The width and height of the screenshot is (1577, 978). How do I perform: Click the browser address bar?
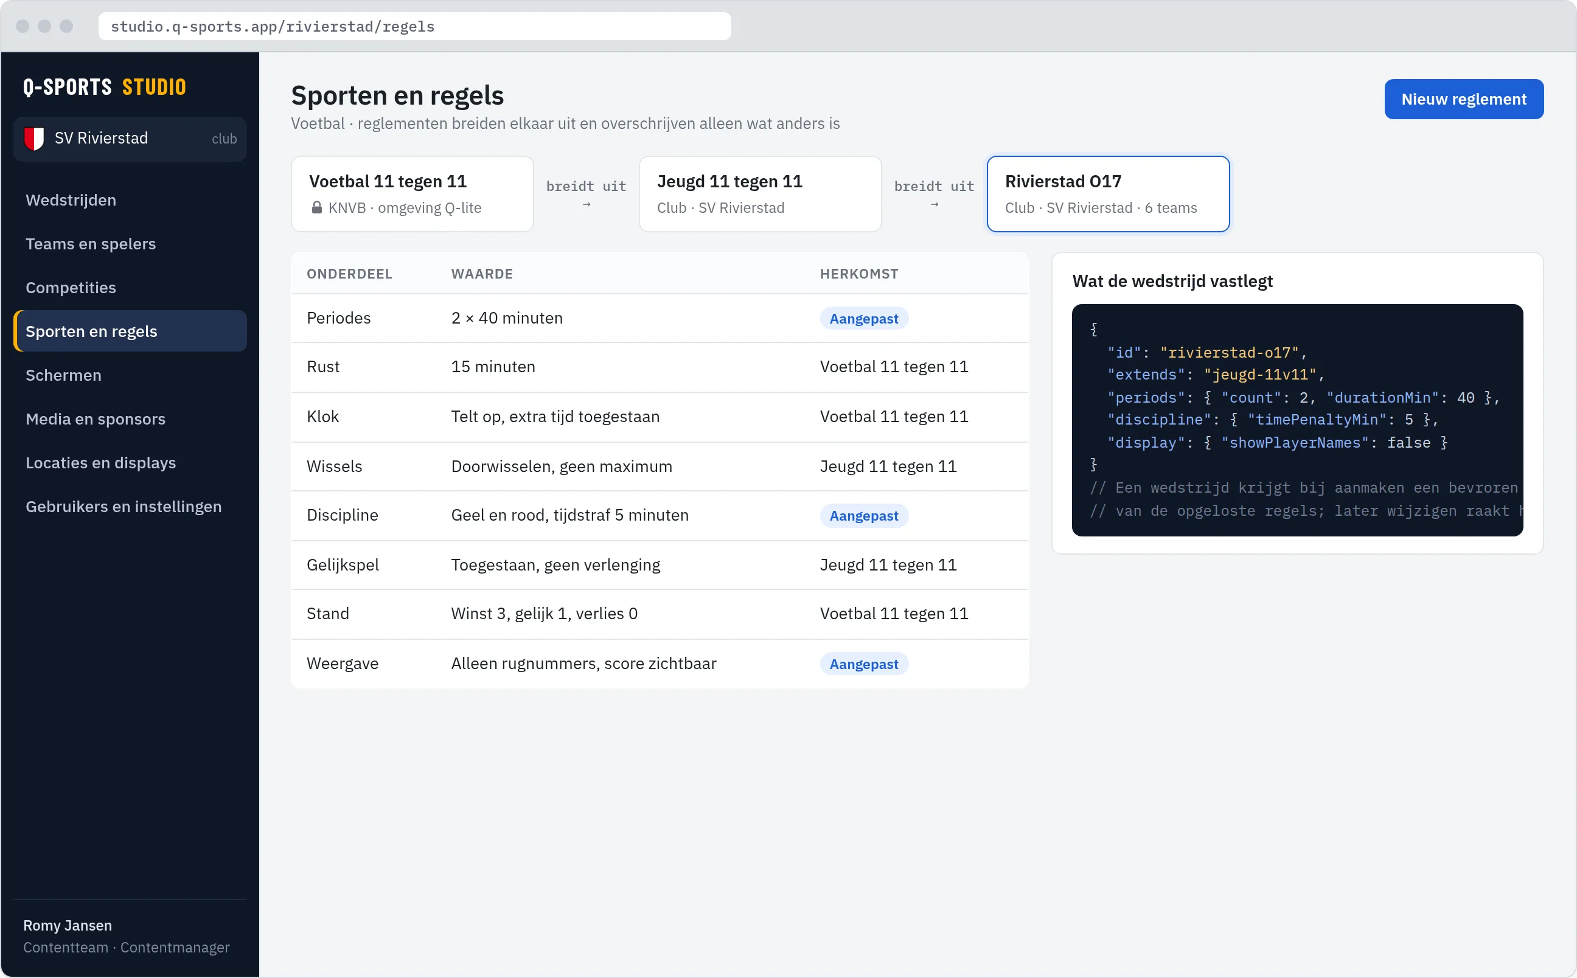click(x=414, y=27)
